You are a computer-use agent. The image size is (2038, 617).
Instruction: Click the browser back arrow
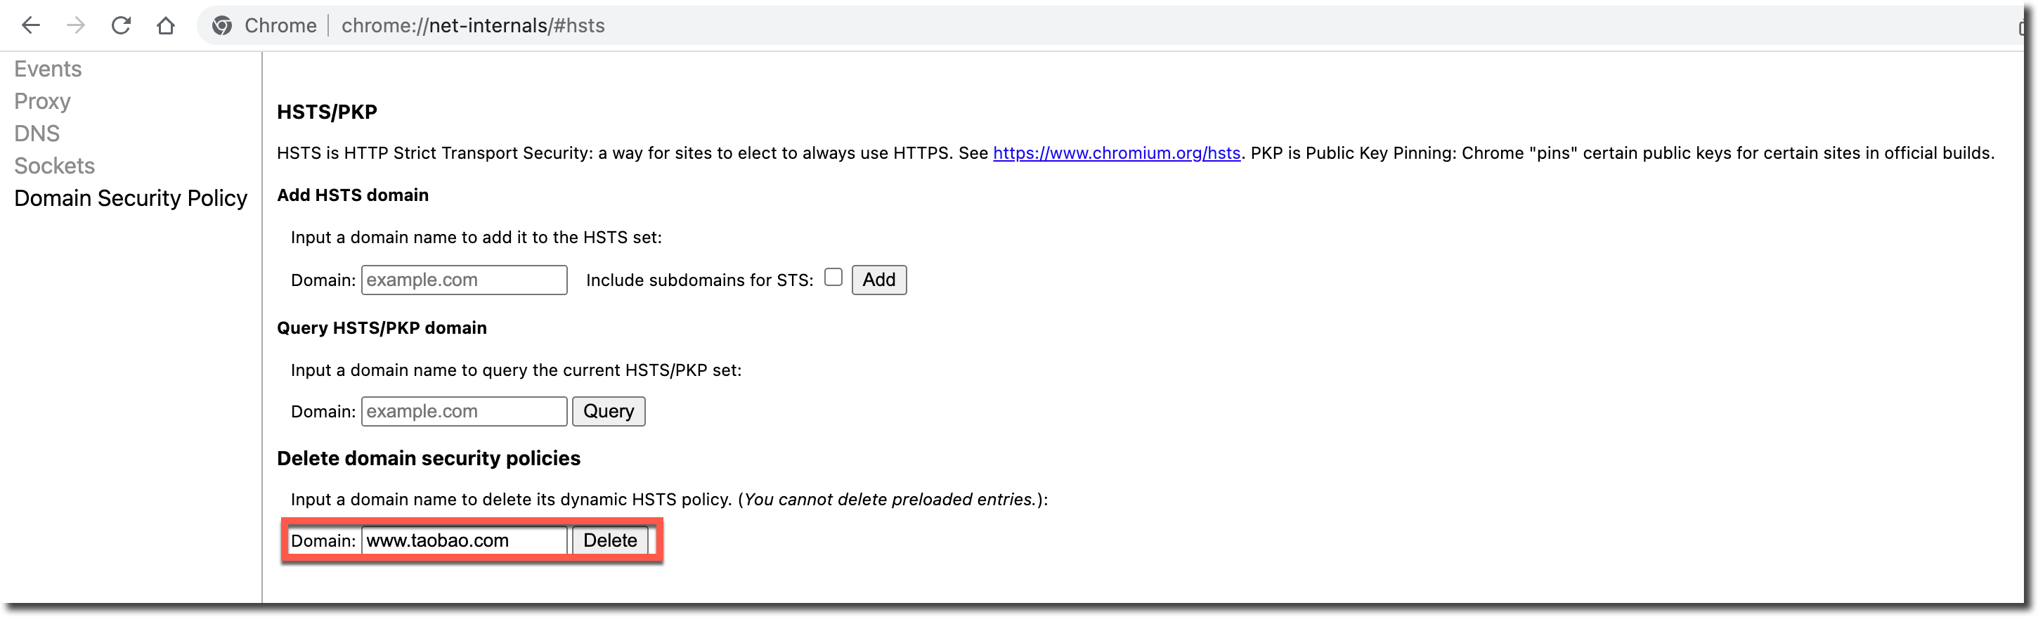point(31,25)
